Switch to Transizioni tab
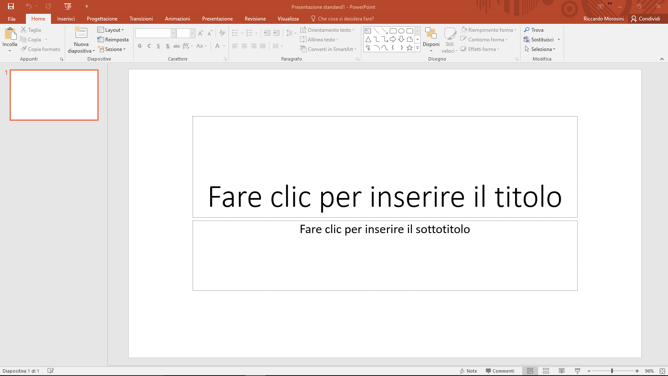The width and height of the screenshot is (668, 376). [x=141, y=19]
